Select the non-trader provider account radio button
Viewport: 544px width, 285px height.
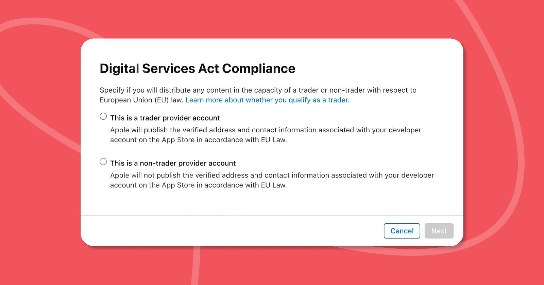[103, 161]
